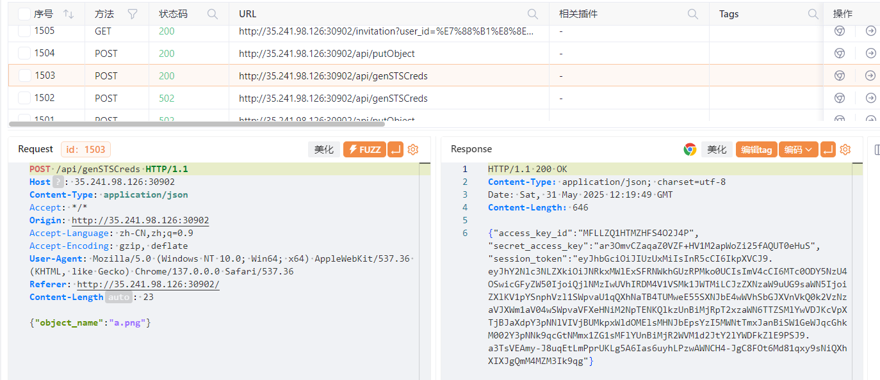The image size is (880, 380).
Task: Click search icon in the URL column header
Action: point(532,14)
